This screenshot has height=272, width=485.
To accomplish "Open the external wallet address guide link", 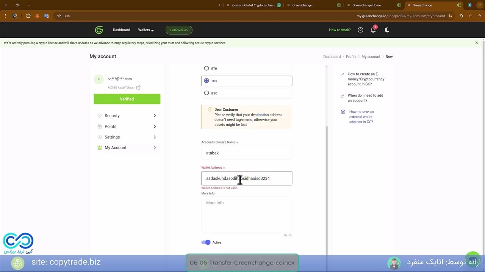I will (361, 117).
